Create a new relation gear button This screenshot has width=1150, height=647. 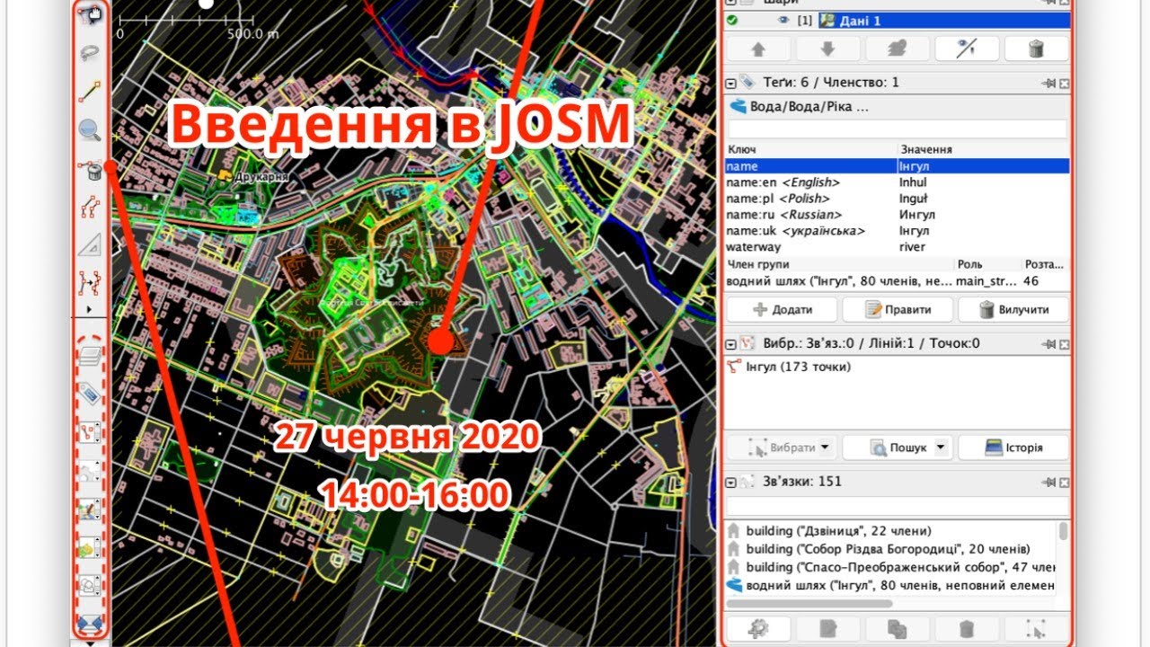(x=759, y=628)
